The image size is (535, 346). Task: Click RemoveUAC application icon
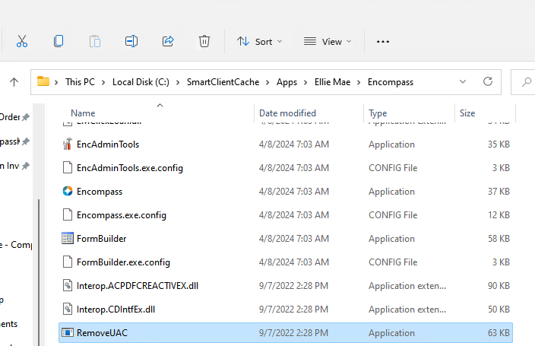coord(68,332)
